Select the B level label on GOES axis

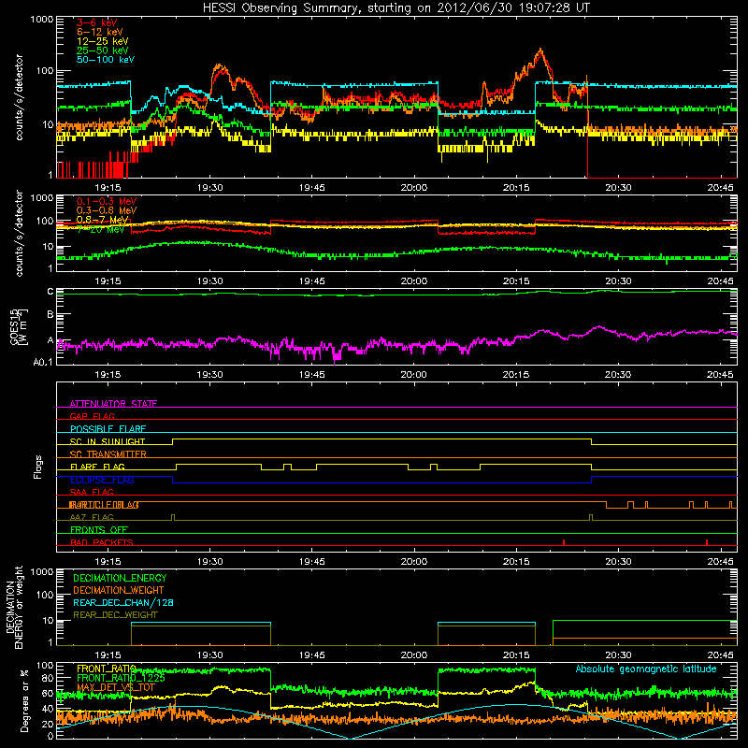pyautogui.click(x=50, y=315)
